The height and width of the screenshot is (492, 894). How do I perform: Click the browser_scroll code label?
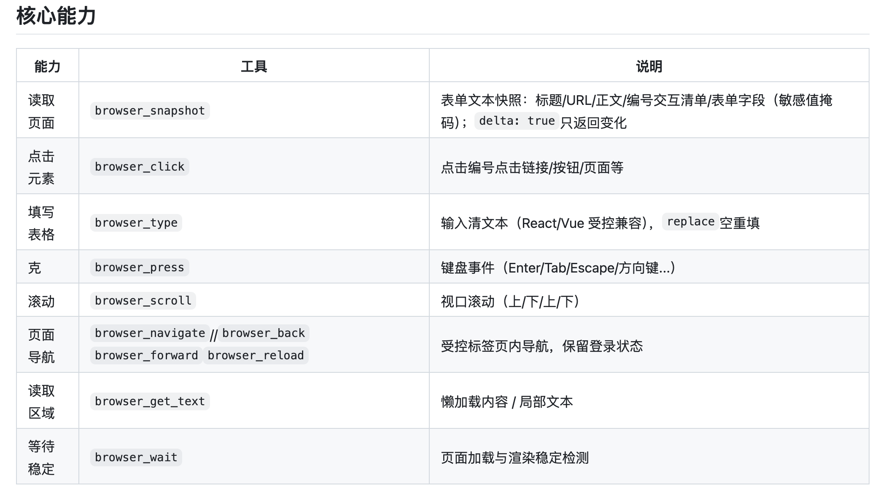143,301
